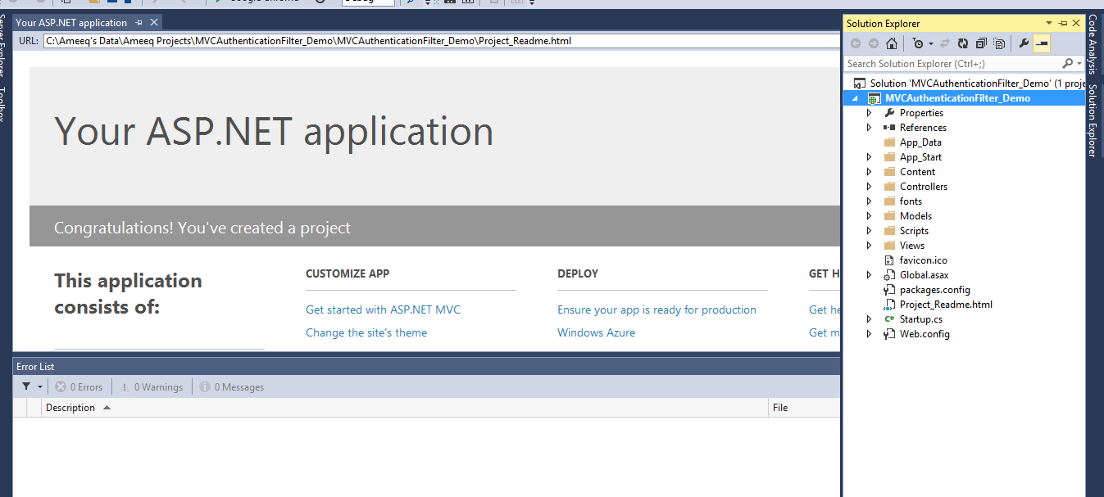
Task: Expand the Models folder
Action: coord(869,215)
